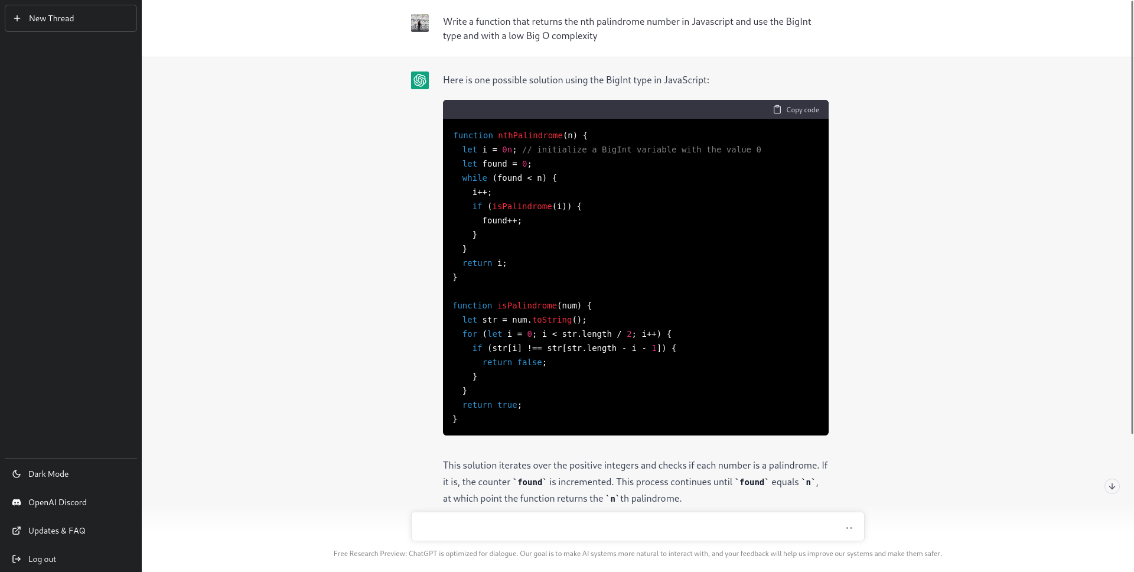
Task: Click the loading dots in message box
Action: click(849, 528)
